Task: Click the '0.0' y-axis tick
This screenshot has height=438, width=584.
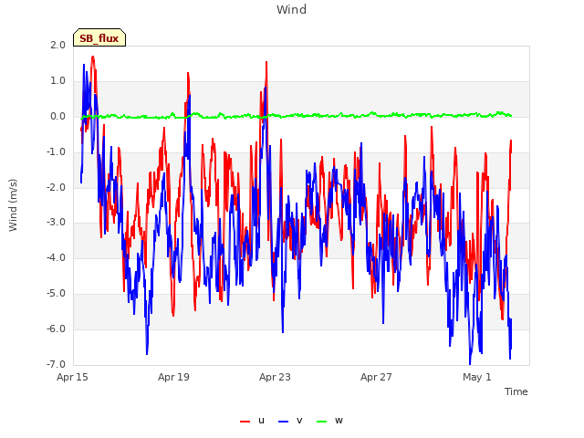Action: (57, 117)
